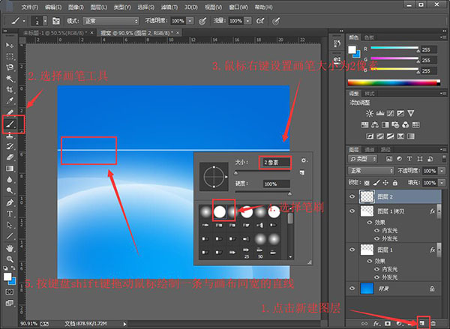Toggle 效果 visibility under 图层 1 拷贝

[370, 223]
